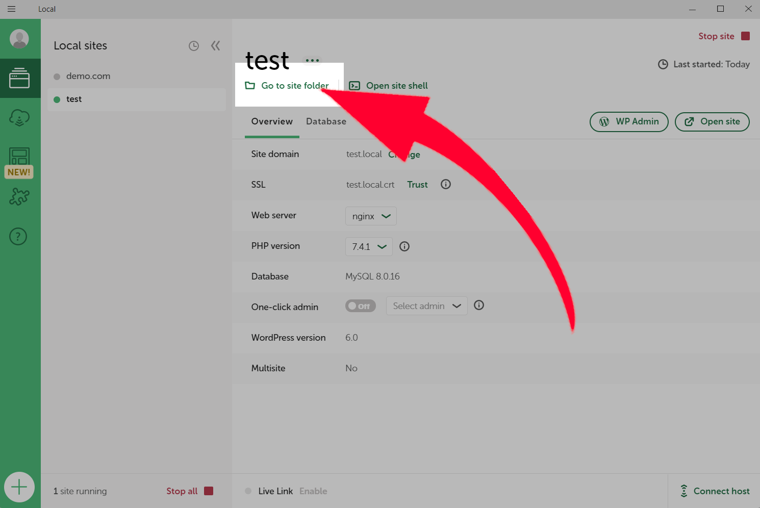Image resolution: width=760 pixels, height=508 pixels.
Task: Click the recent sites clock icon
Action: tap(194, 46)
